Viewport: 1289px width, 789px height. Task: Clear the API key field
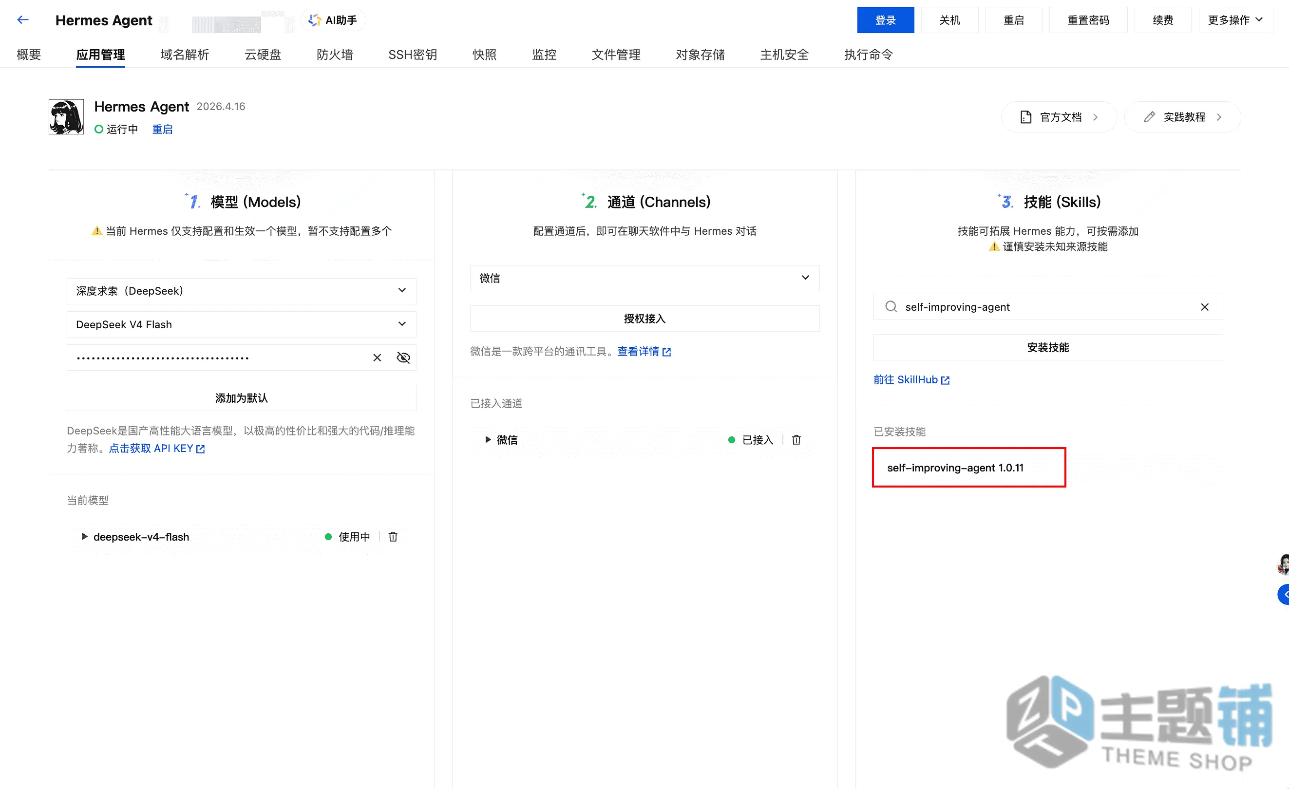click(377, 357)
